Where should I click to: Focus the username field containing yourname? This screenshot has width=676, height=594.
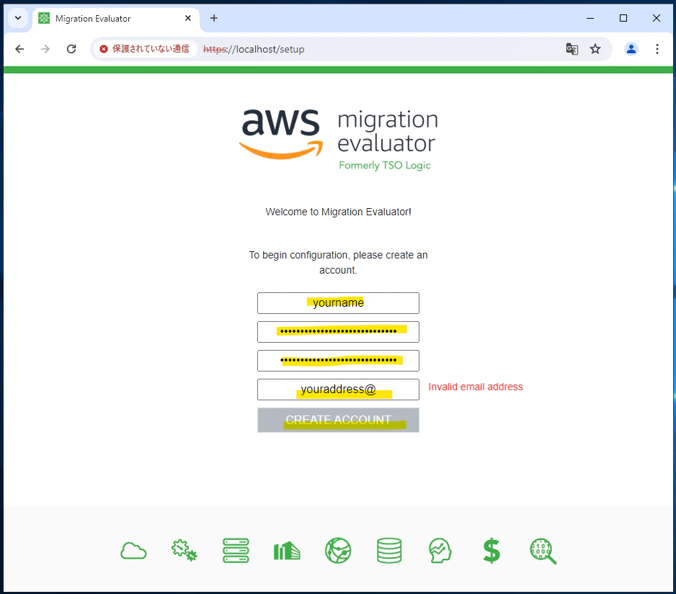[x=338, y=303]
